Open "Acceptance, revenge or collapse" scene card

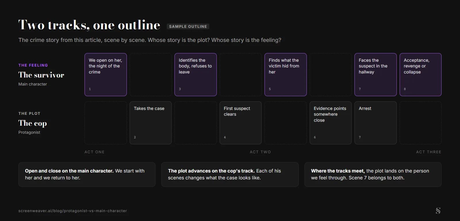(x=421, y=75)
